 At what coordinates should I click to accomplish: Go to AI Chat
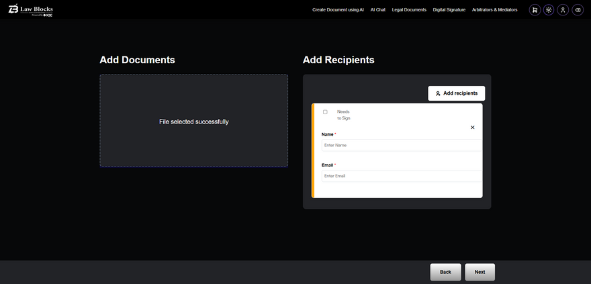click(x=377, y=10)
